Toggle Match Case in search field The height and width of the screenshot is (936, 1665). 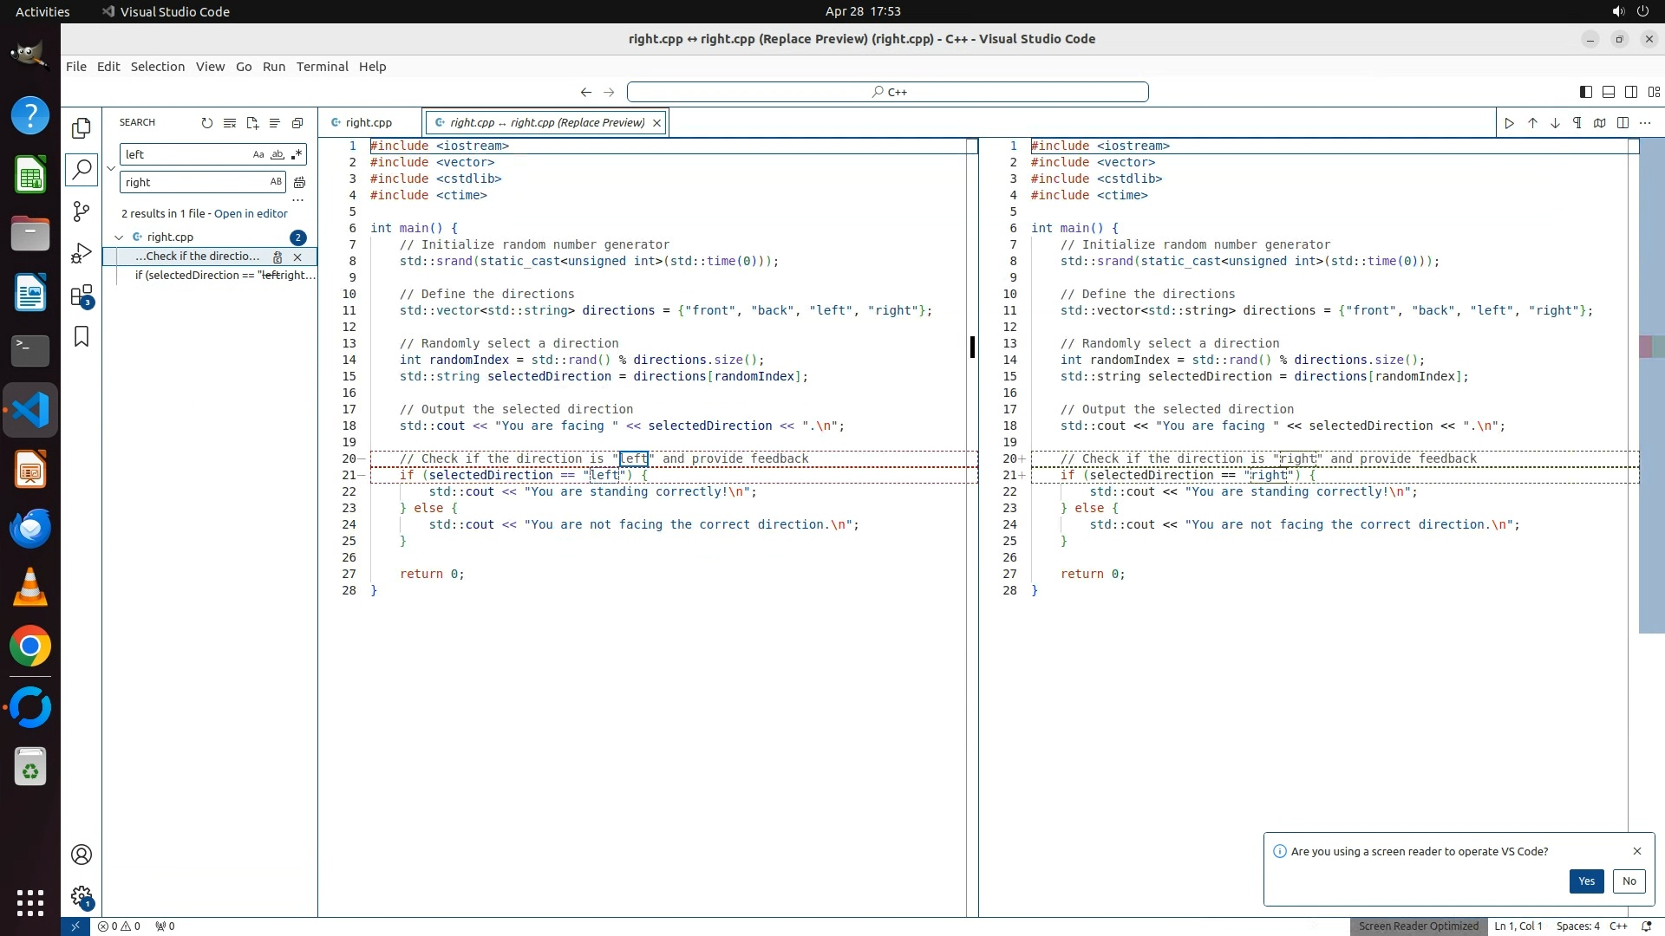[x=258, y=155]
